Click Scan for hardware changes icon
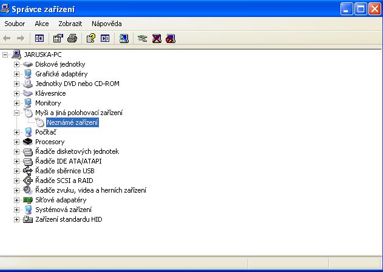Viewport: 383px width, 272px height. (124, 39)
